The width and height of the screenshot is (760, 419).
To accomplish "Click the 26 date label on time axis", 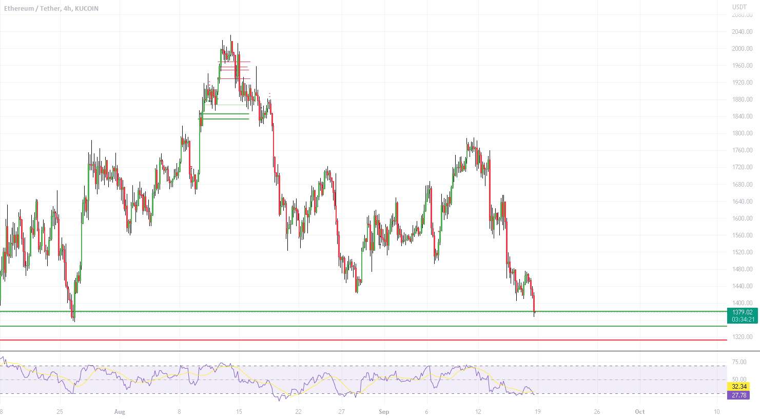I will click(597, 412).
